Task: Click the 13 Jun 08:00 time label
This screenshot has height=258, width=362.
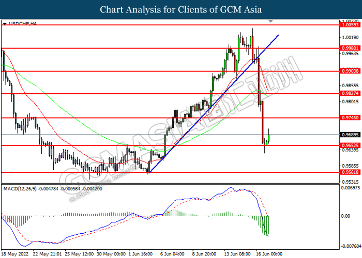Action: [237, 254]
